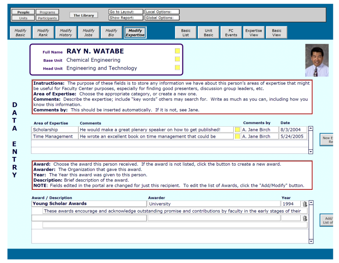Click the 1994 year field

pyautogui.click(x=291, y=204)
